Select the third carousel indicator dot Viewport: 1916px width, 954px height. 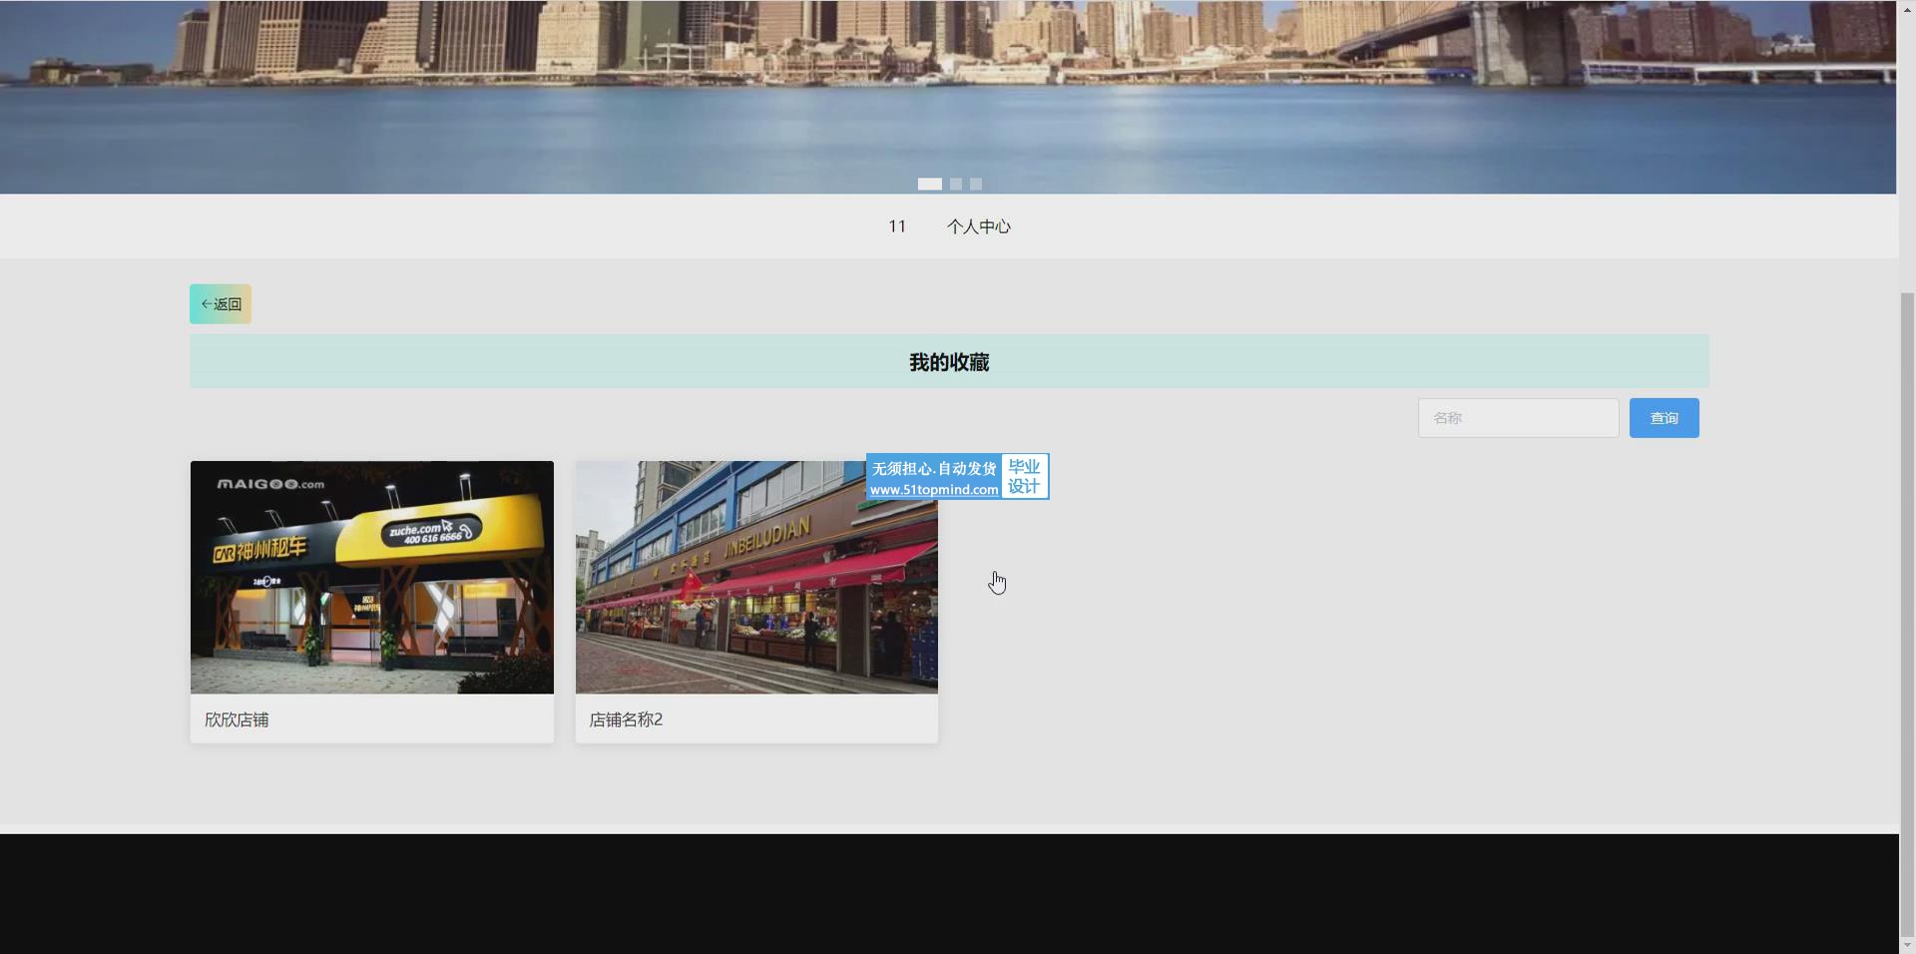pyautogui.click(x=976, y=184)
